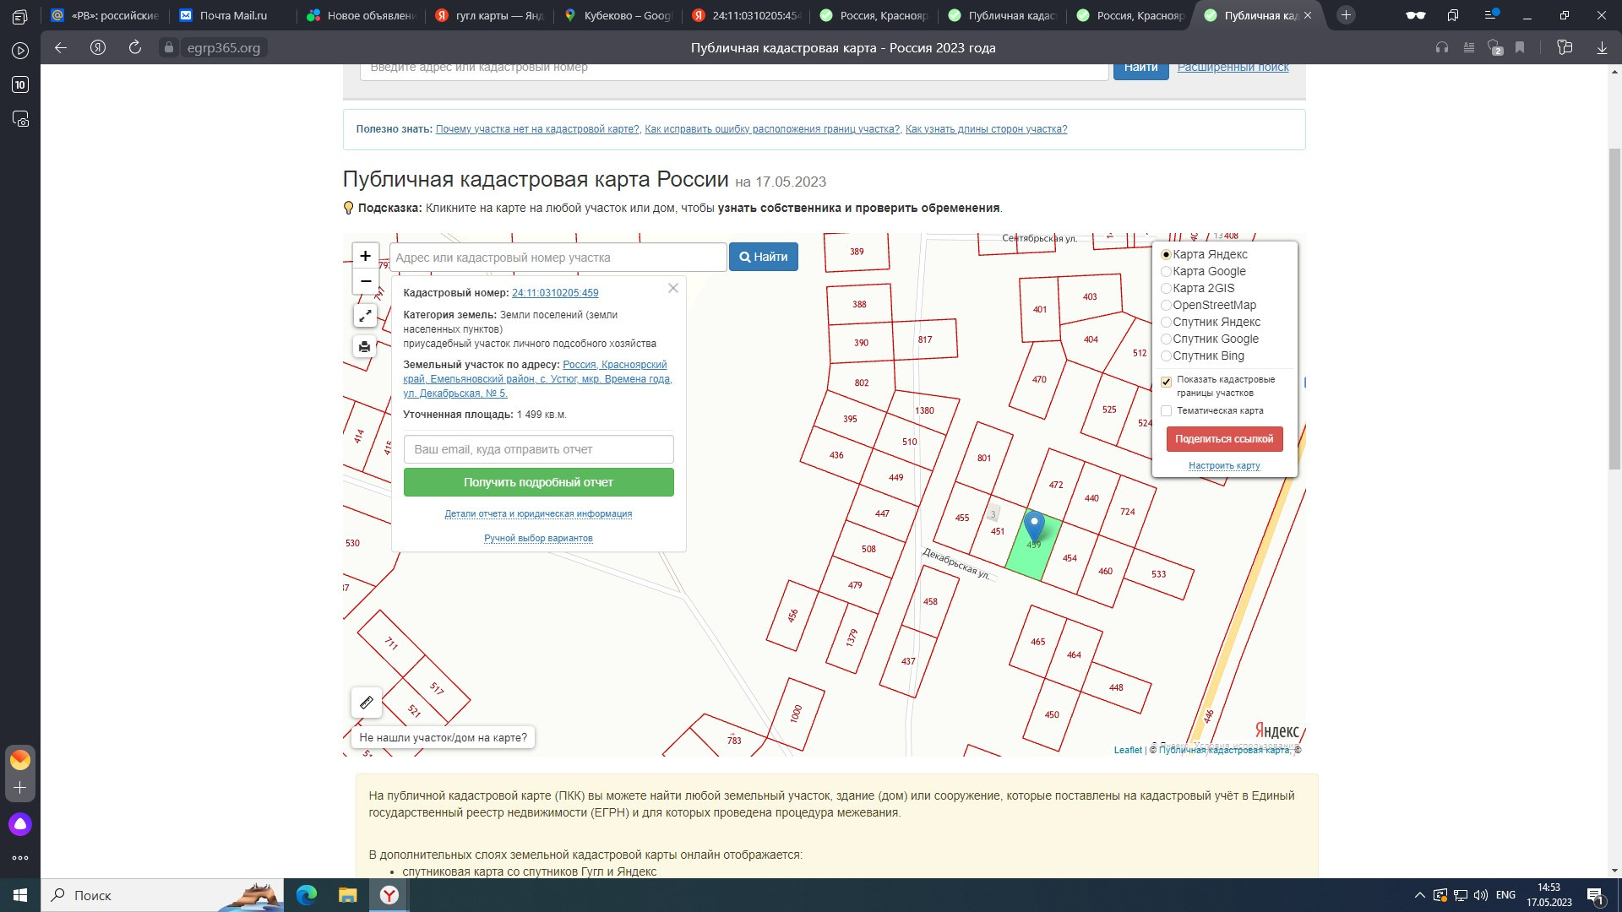Open browser downloads icon
The image size is (1622, 912).
1602,48
